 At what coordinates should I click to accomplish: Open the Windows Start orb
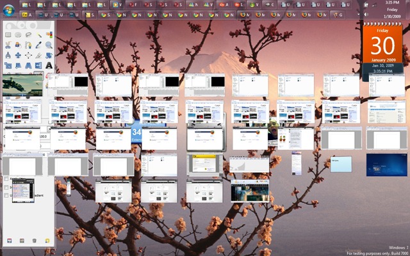click(9, 10)
